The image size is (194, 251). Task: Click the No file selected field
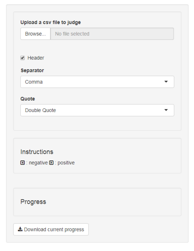point(112,34)
